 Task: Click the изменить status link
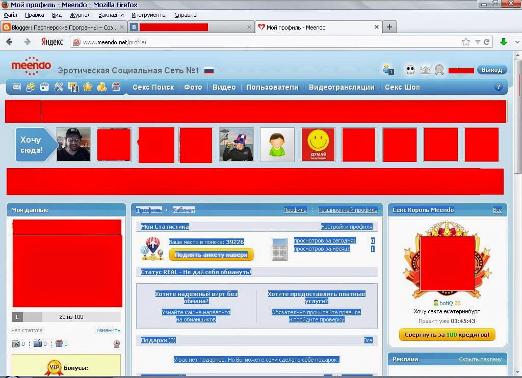pyautogui.click(x=109, y=331)
